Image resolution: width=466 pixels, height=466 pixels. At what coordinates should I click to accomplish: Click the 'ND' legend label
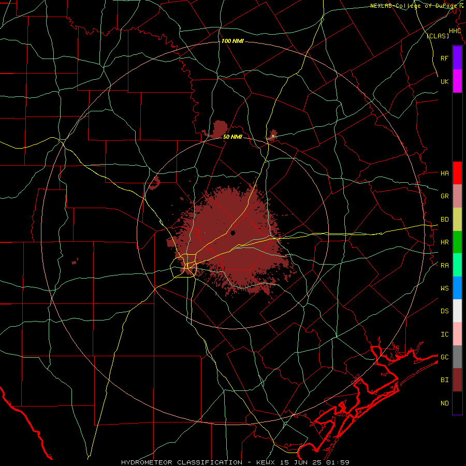(x=444, y=403)
